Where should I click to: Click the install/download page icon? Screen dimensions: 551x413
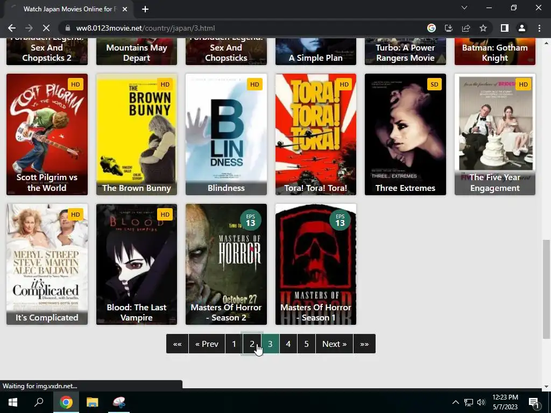point(448,28)
